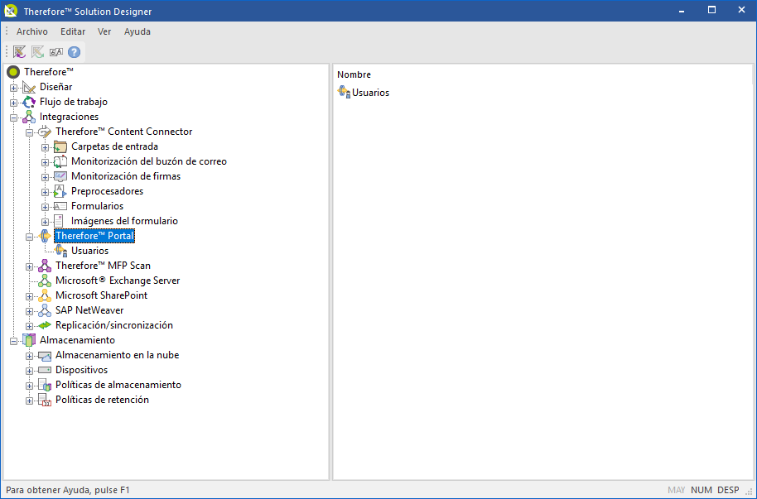Click the Replicación/sincronización arrows icon
Screen dimensions: 757x499
45,326
